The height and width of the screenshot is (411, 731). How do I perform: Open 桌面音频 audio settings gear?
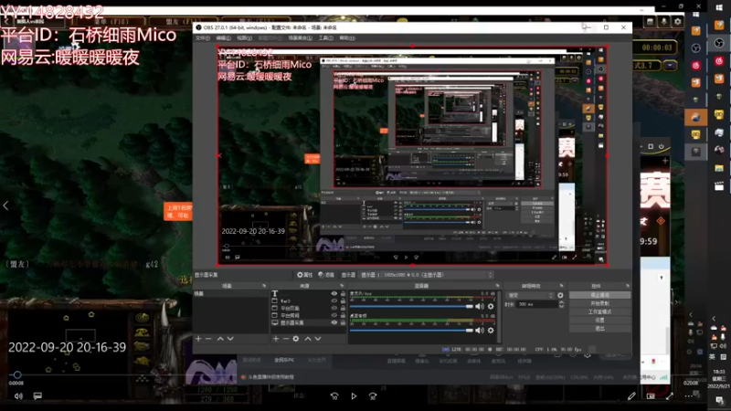(491, 331)
